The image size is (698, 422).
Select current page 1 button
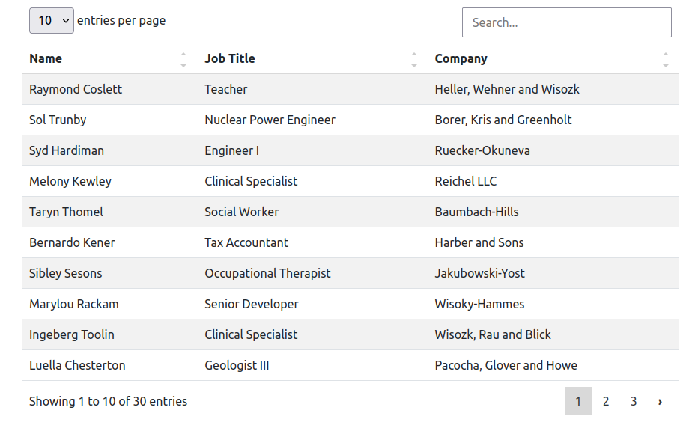click(578, 402)
